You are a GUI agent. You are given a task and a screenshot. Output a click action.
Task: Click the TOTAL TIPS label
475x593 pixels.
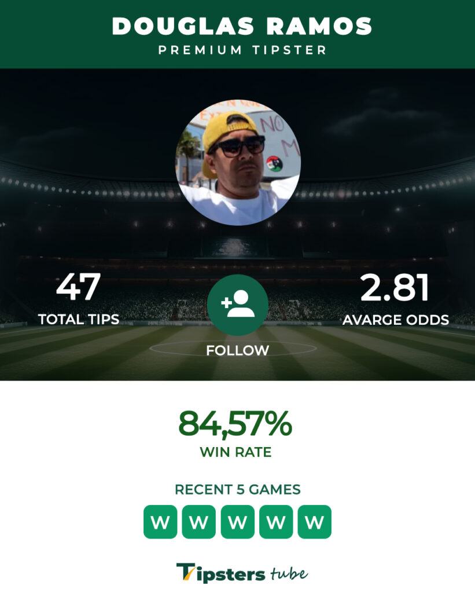[79, 320]
